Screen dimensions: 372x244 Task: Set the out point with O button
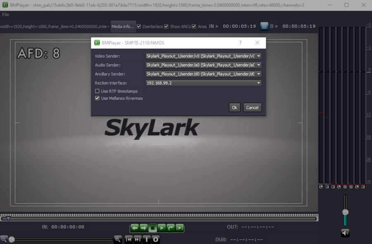pyautogui.click(x=156, y=239)
